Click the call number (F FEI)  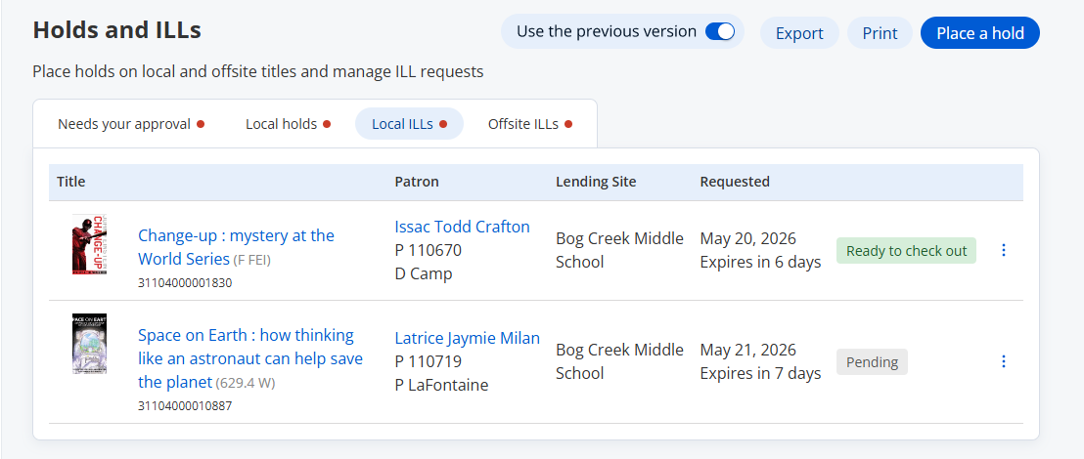click(x=251, y=260)
